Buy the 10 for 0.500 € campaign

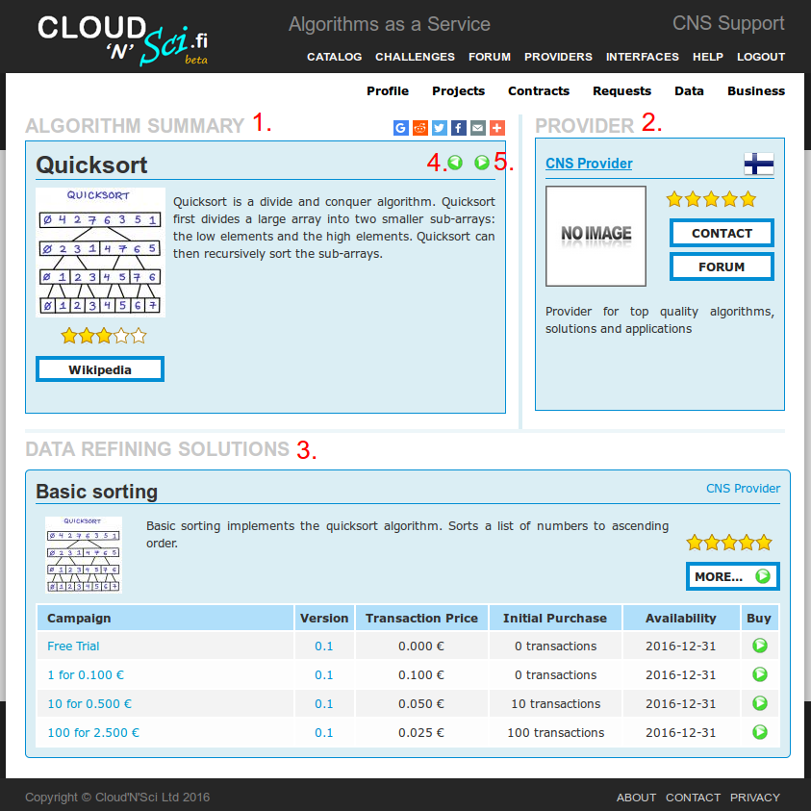point(759,703)
